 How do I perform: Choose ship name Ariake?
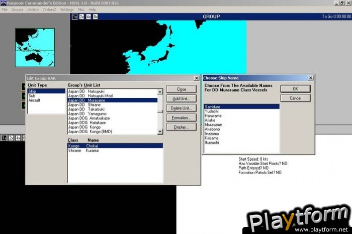242,120
